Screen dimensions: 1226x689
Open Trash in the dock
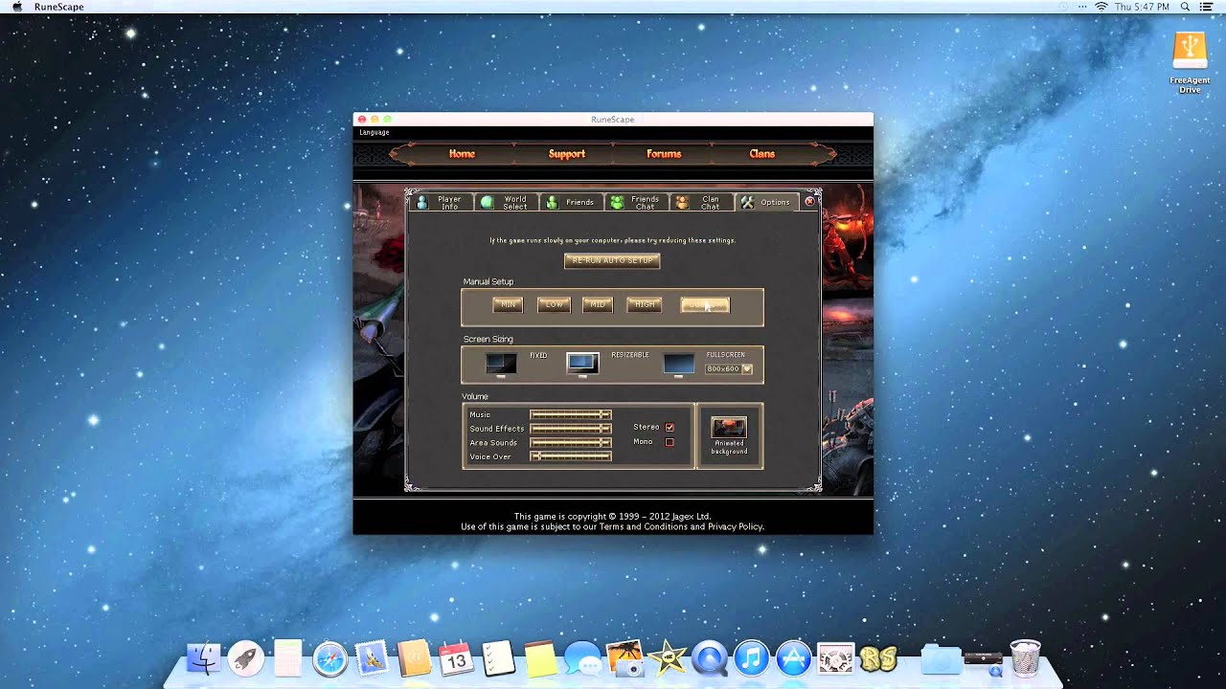pos(1025,658)
